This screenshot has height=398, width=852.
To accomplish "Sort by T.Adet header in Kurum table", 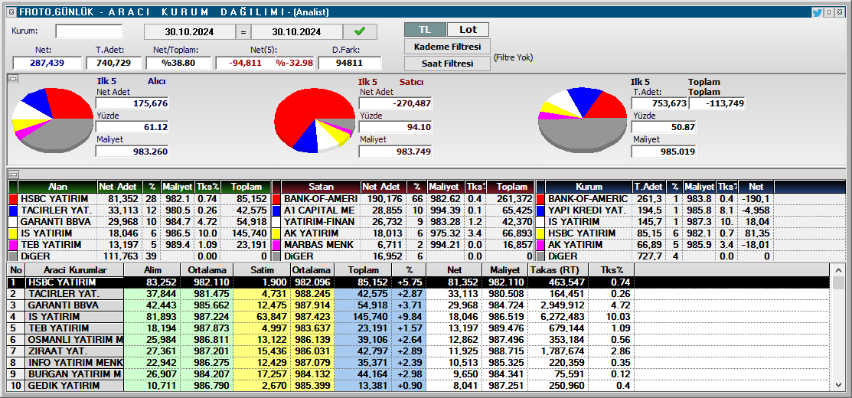I will (x=650, y=187).
